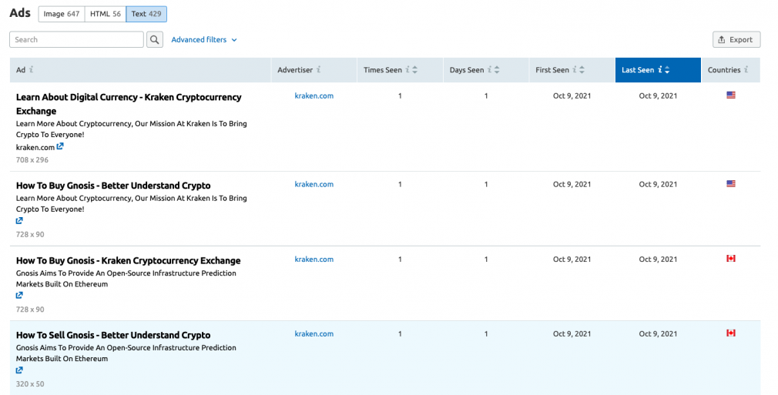Select the Text 429 tab
The height and width of the screenshot is (395, 778).
pyautogui.click(x=146, y=14)
